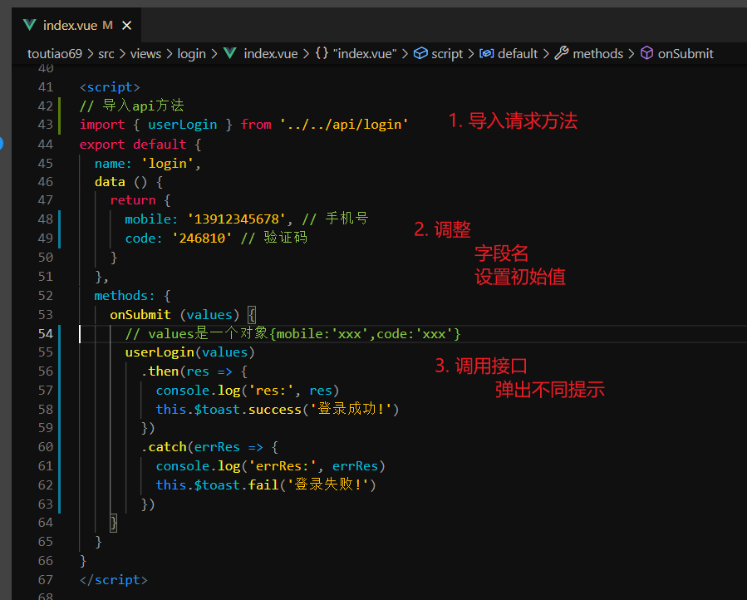
Task: Click userLogin in the import statement
Action: (x=183, y=125)
